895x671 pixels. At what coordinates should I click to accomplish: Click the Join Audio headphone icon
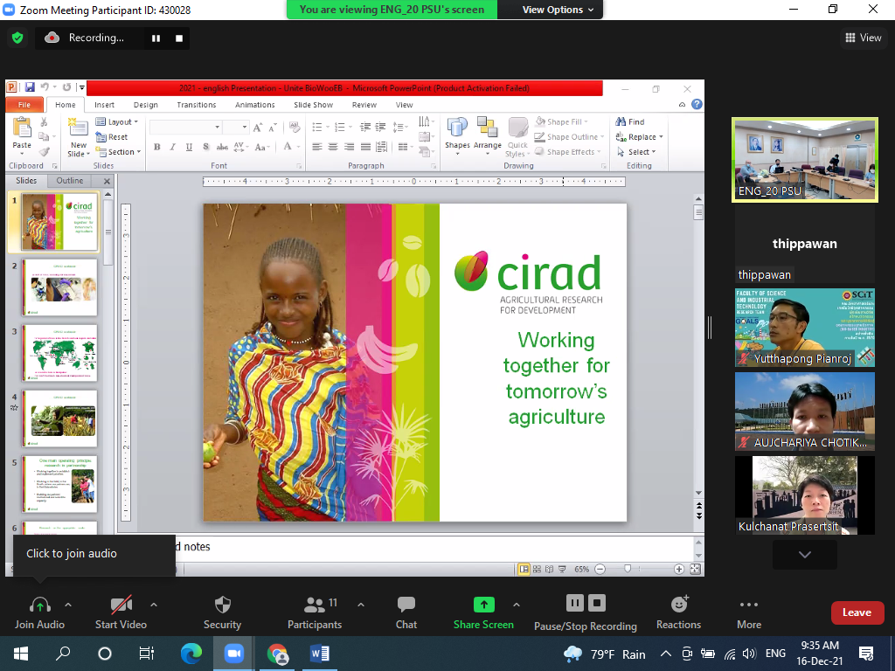[39, 605]
